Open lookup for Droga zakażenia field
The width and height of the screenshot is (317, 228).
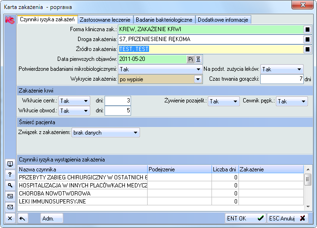click(x=307, y=39)
